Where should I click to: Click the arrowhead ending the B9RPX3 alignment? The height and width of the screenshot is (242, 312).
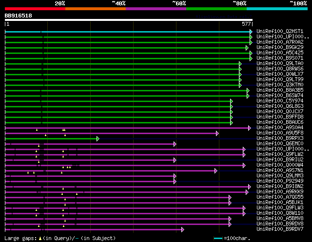tap(97, 139)
